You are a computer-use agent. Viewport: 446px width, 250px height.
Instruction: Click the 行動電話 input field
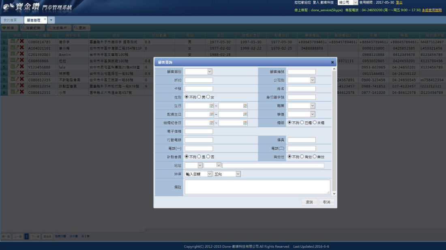pyautogui.click(x=199, y=140)
